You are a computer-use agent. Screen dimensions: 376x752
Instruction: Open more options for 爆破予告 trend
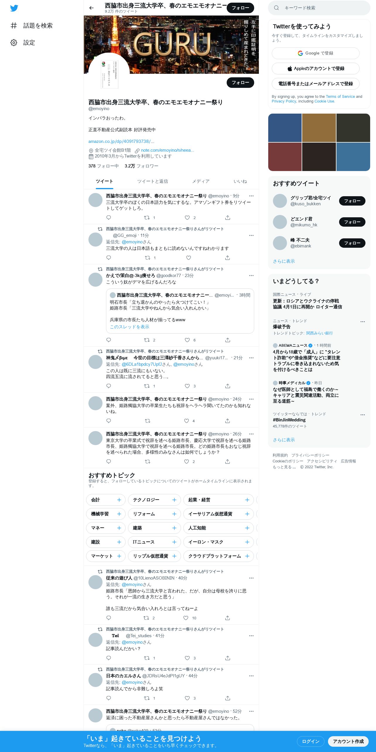363,322
